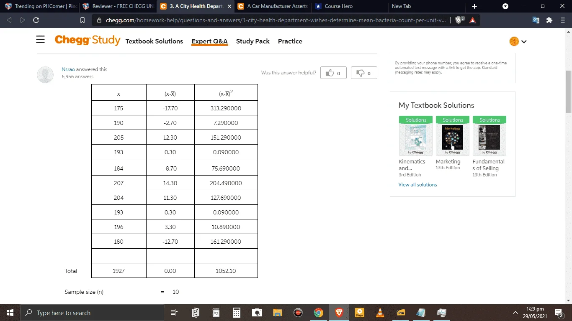Click the -12.70 table cell

pos(170,242)
